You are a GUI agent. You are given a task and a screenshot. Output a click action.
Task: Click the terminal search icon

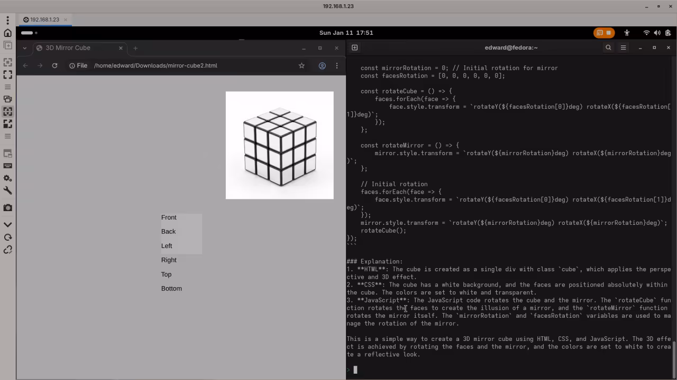[608, 47]
